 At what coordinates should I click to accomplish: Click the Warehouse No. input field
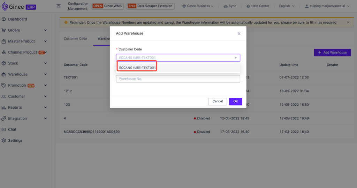point(178,79)
